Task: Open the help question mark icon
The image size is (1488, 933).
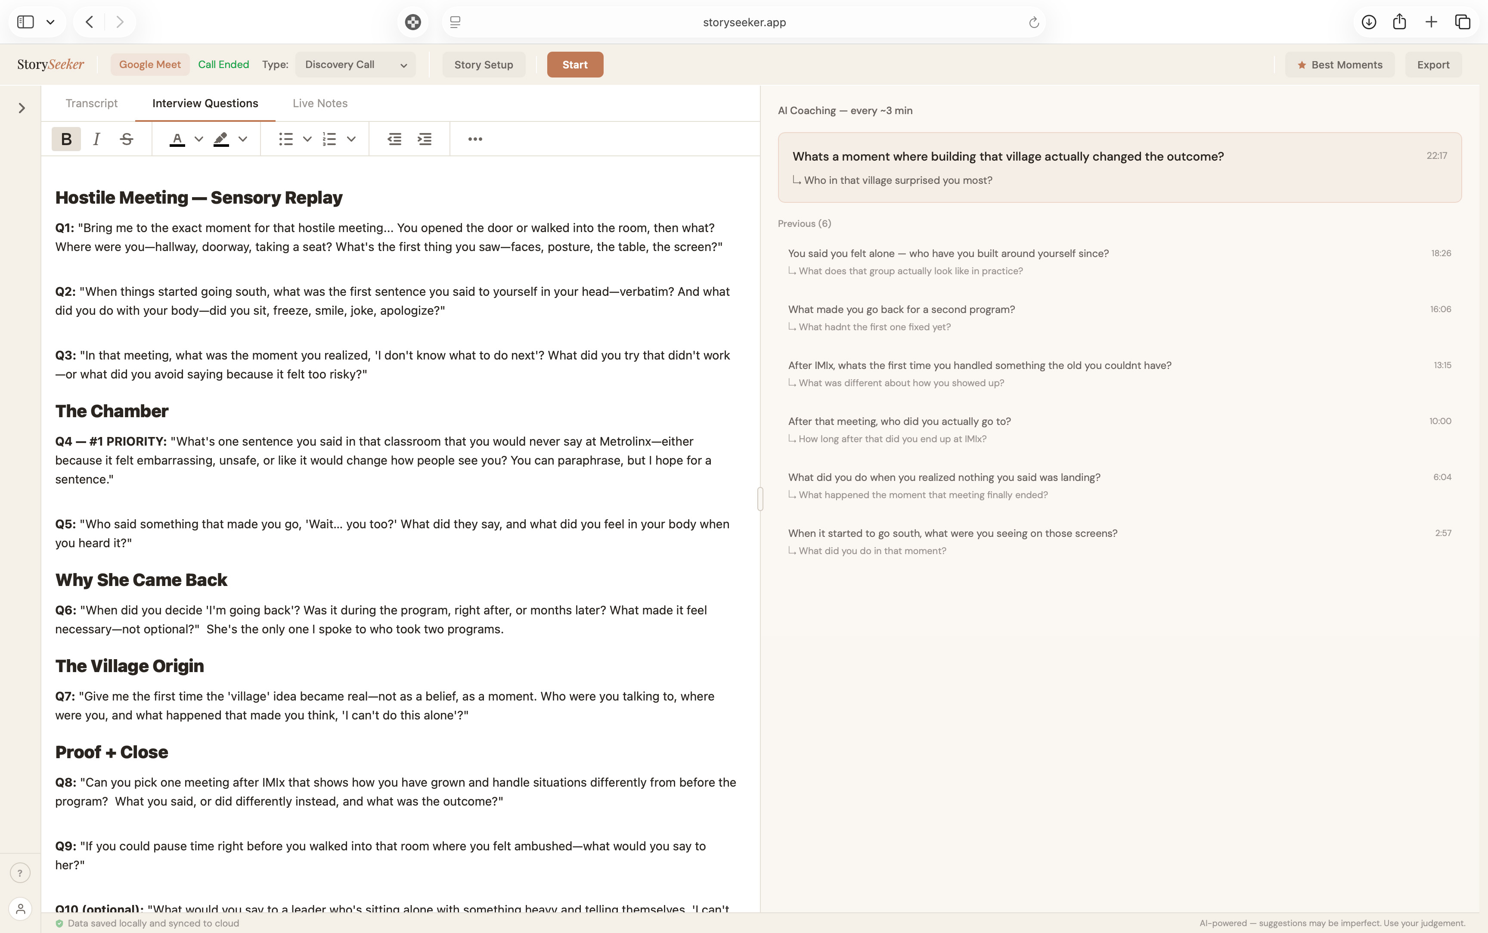Action: point(20,873)
